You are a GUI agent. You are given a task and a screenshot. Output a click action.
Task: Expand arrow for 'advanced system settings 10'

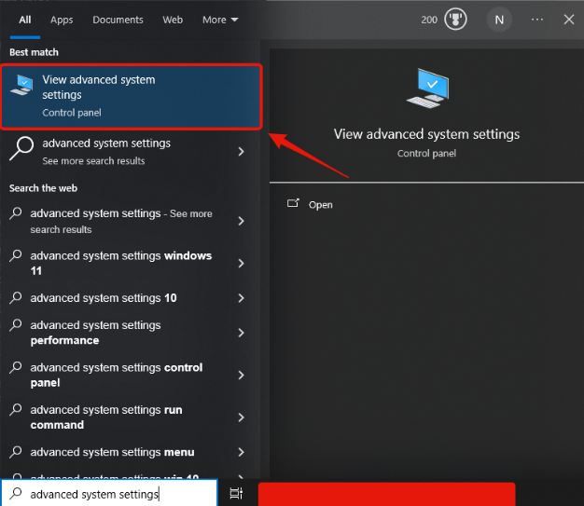241,298
